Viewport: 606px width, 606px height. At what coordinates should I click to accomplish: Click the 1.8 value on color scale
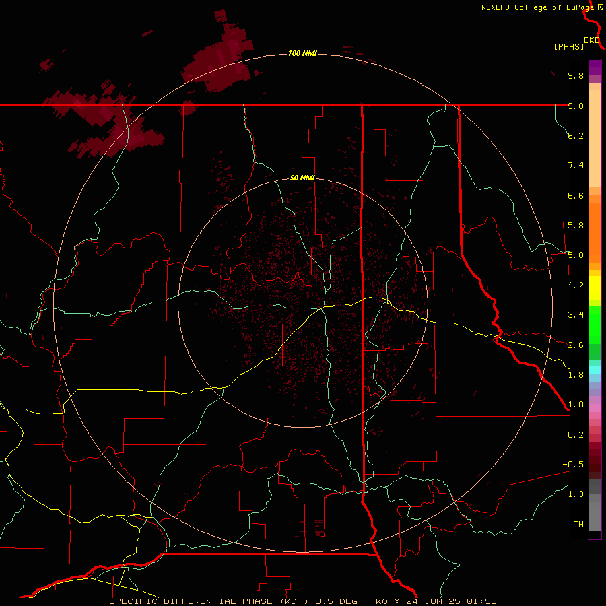coord(576,375)
